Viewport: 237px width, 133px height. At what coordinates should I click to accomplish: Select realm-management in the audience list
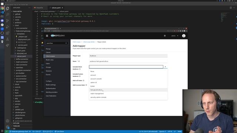pos(128,93)
